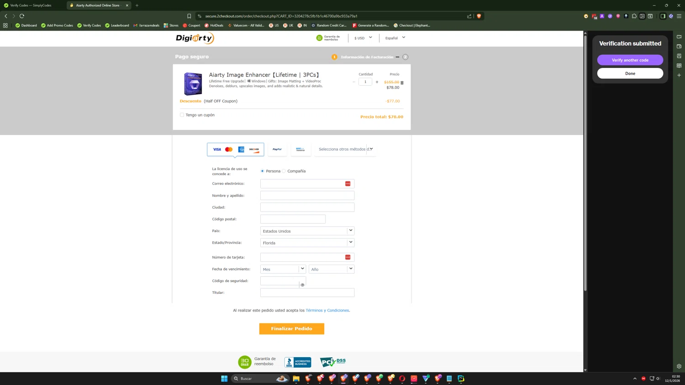
Task: Open Opera browser from the taskbar
Action: (x=402, y=379)
